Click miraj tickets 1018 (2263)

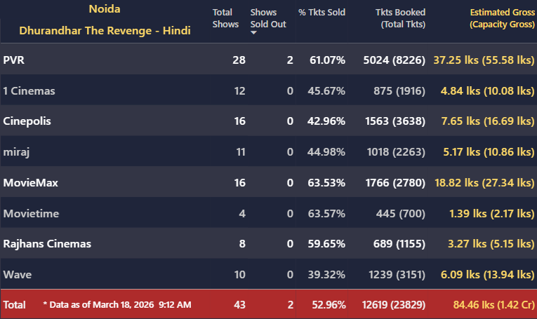[396, 152]
